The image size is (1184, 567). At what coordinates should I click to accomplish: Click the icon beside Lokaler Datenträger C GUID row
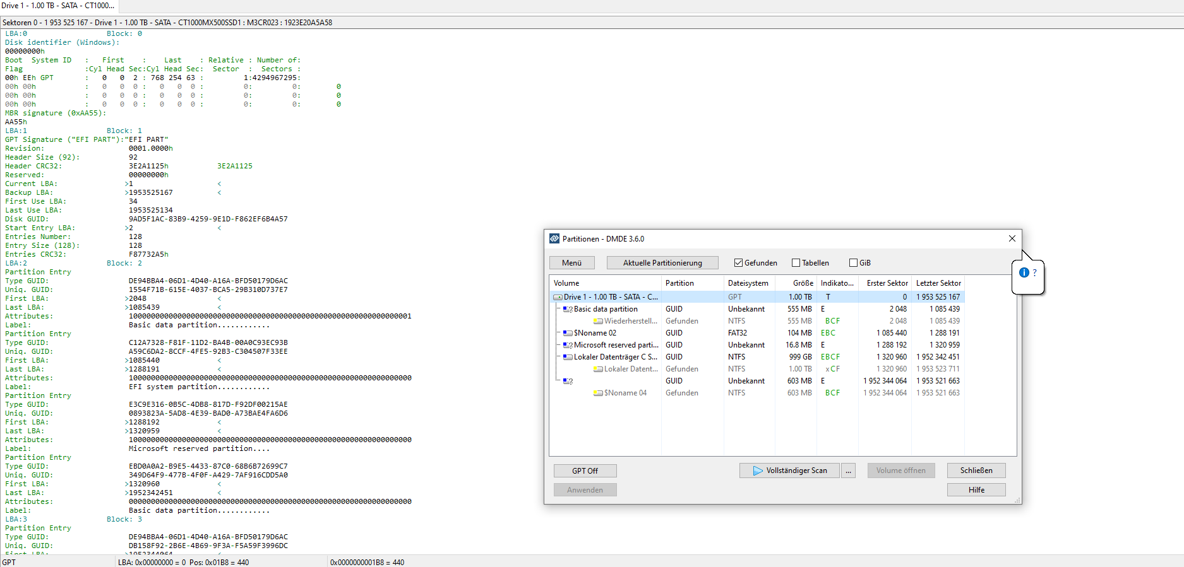point(568,357)
